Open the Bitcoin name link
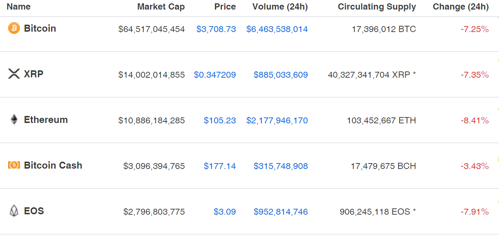 pos(40,28)
